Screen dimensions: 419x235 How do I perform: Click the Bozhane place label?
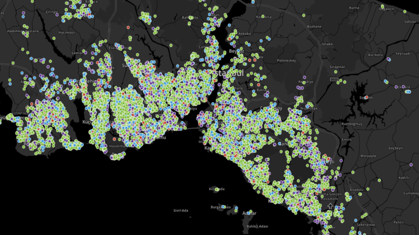(314, 27)
